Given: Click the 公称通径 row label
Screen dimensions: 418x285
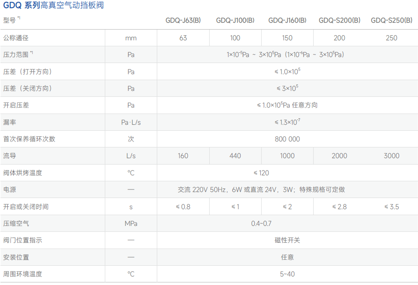Looking at the screenshot, I should [x=16, y=38].
